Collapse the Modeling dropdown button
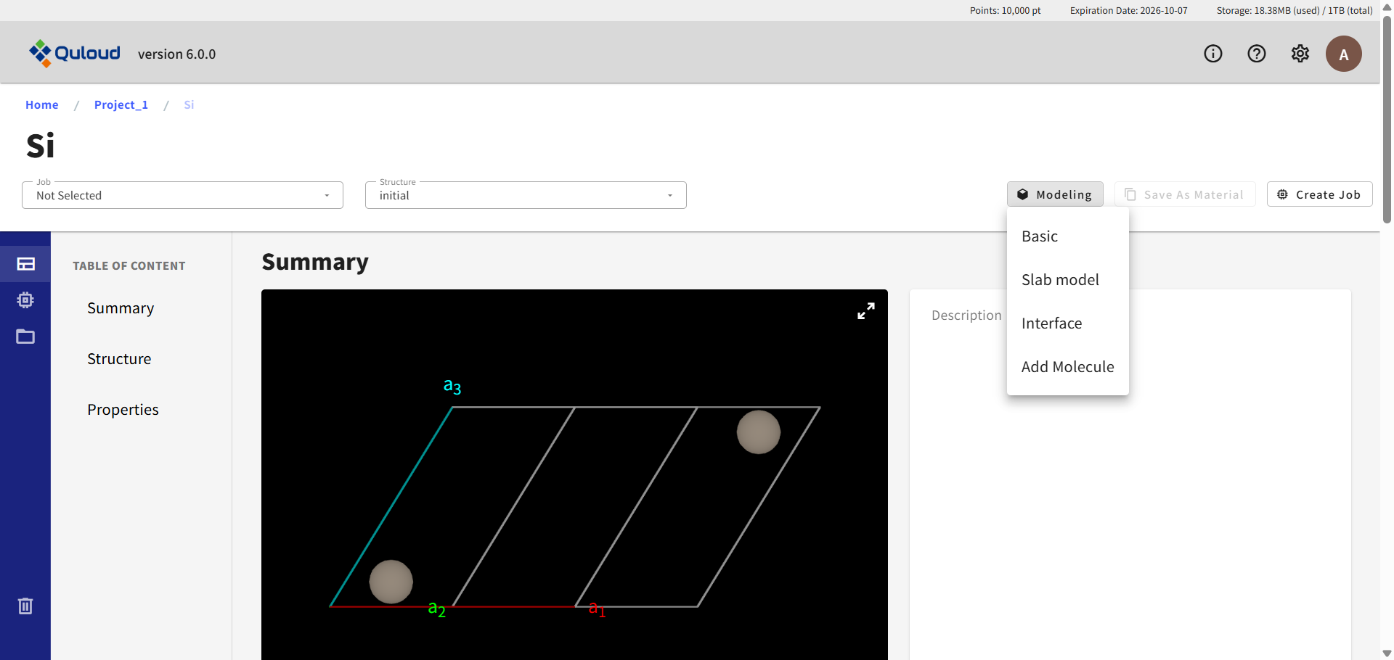 (x=1054, y=194)
